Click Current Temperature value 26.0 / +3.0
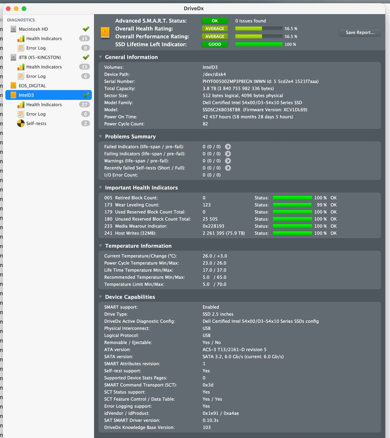390x438 pixels. click(215, 256)
